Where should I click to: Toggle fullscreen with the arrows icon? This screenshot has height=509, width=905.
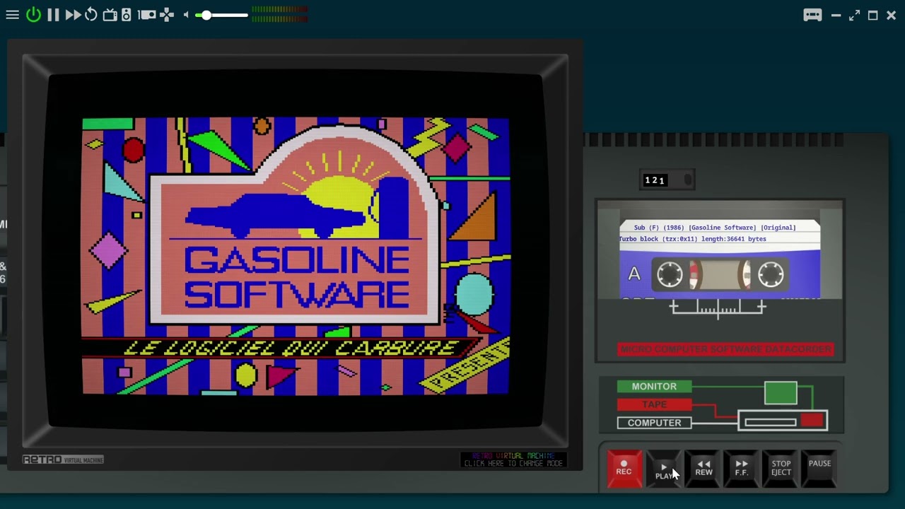tap(854, 15)
